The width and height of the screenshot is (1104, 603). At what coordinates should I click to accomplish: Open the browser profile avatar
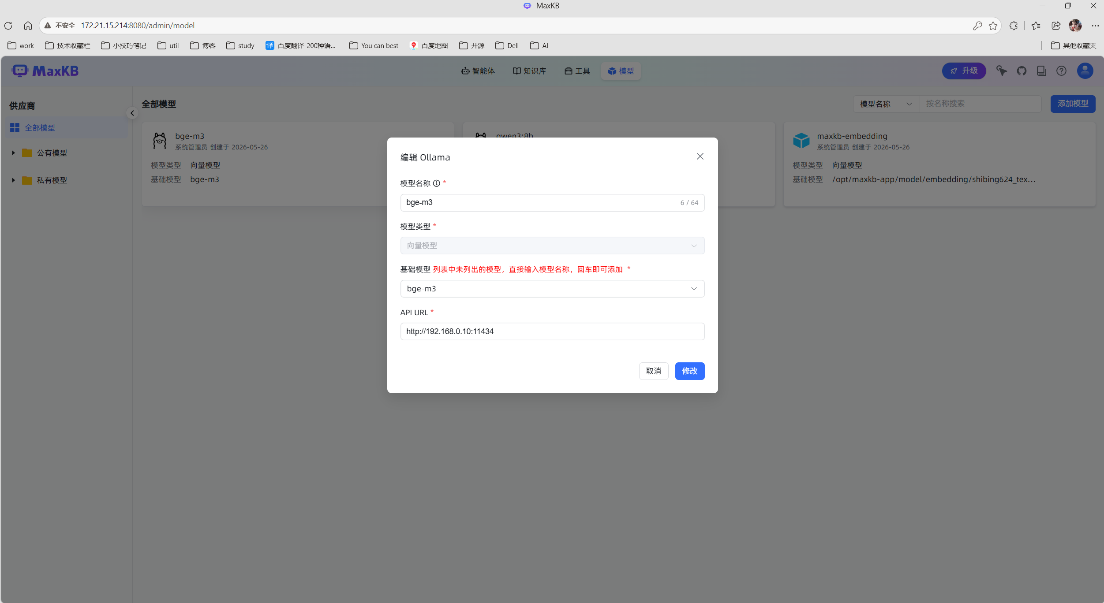coord(1075,26)
